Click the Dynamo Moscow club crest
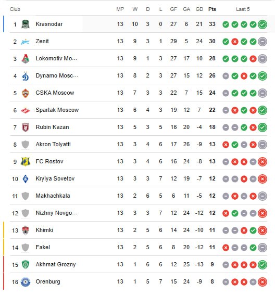This screenshot has height=296, width=275. tap(26, 76)
